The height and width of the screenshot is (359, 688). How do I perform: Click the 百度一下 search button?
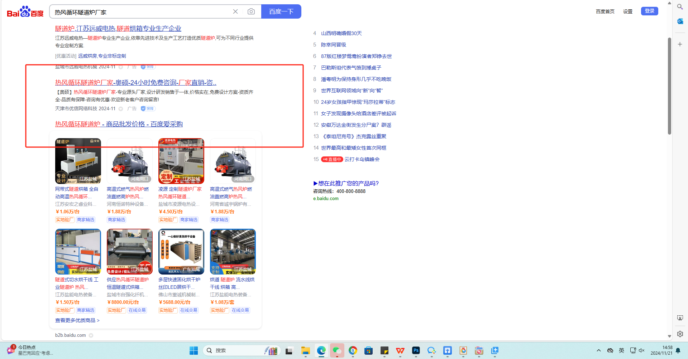pos(281,11)
